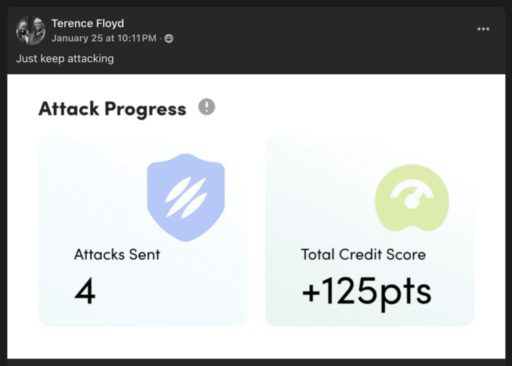Screen dimensions: 512x366
Task: Click the 'Total Credit Score' label
Action: 363,254
